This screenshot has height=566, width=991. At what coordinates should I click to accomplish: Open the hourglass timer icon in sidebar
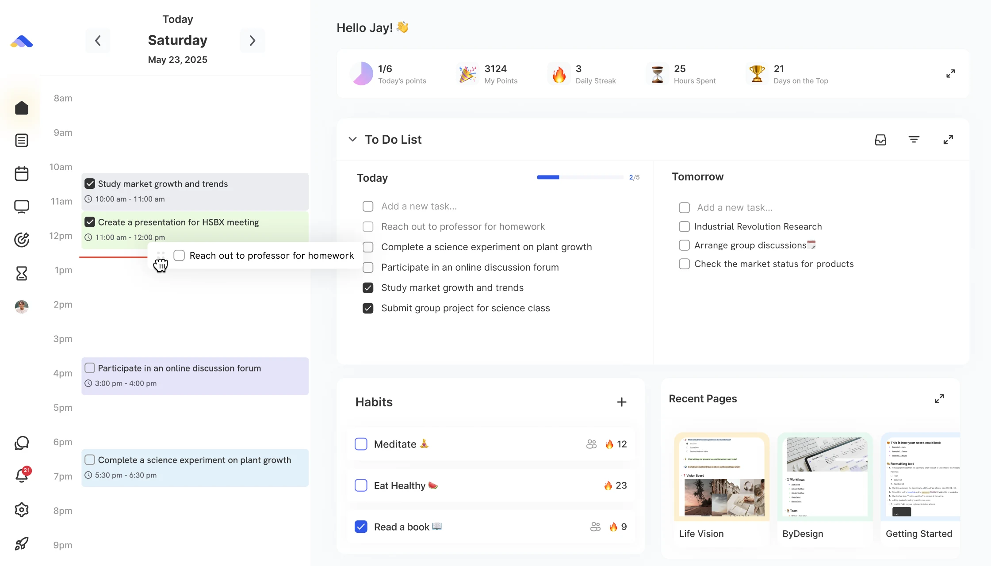(22, 273)
